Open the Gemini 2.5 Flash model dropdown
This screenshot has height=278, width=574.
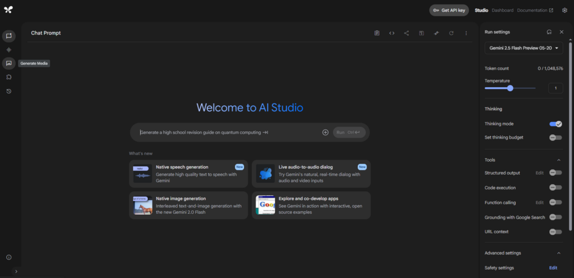524,48
